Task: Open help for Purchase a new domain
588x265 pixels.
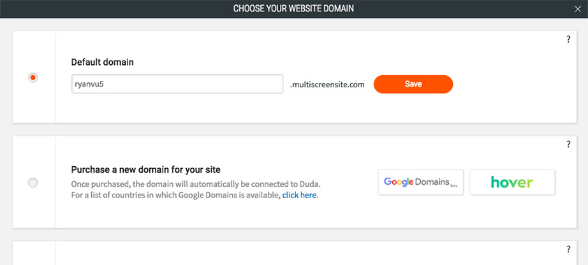Action: pyautogui.click(x=568, y=145)
